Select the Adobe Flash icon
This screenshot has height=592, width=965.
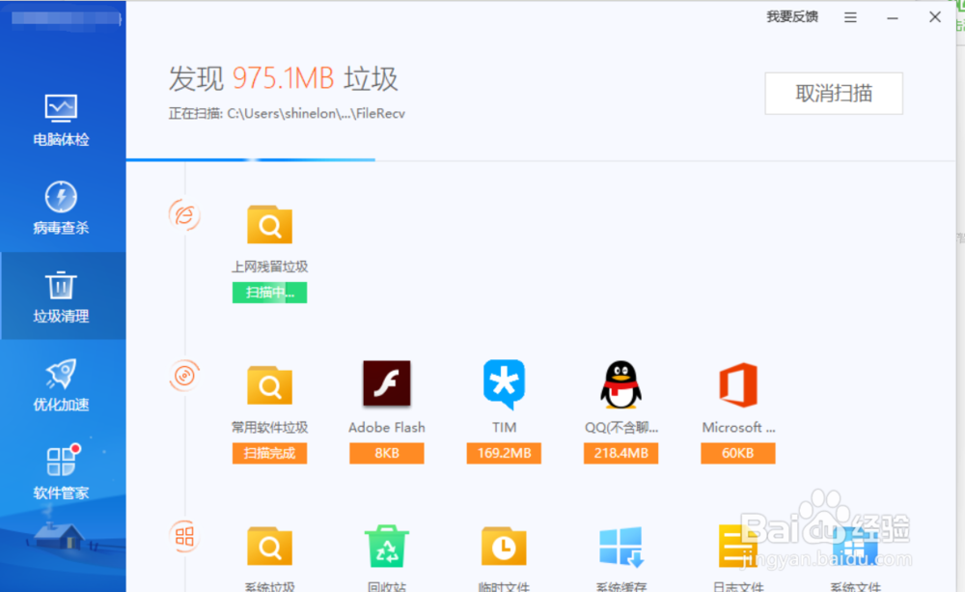pyautogui.click(x=387, y=383)
